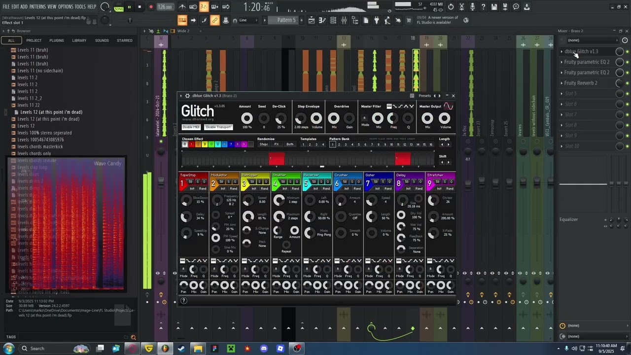Screen dimensions: 631x355
Task: Open the mixer icon in toolbar
Action: (344, 20)
